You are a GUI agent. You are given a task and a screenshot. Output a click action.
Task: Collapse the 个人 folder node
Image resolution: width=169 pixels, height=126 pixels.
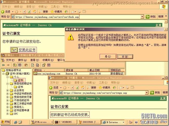click(x=8, y=77)
